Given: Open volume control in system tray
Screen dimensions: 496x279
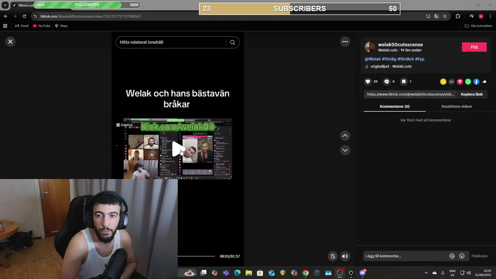Looking at the screenshot, I should pyautogui.click(x=468, y=273).
